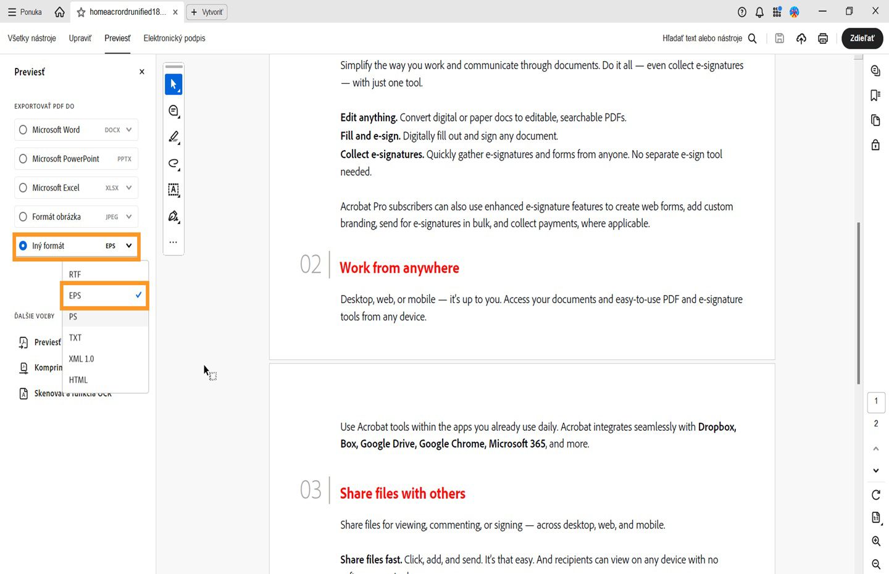The width and height of the screenshot is (889, 574).
Task: Switch to the Elektronický podpis tab
Action: tap(174, 38)
